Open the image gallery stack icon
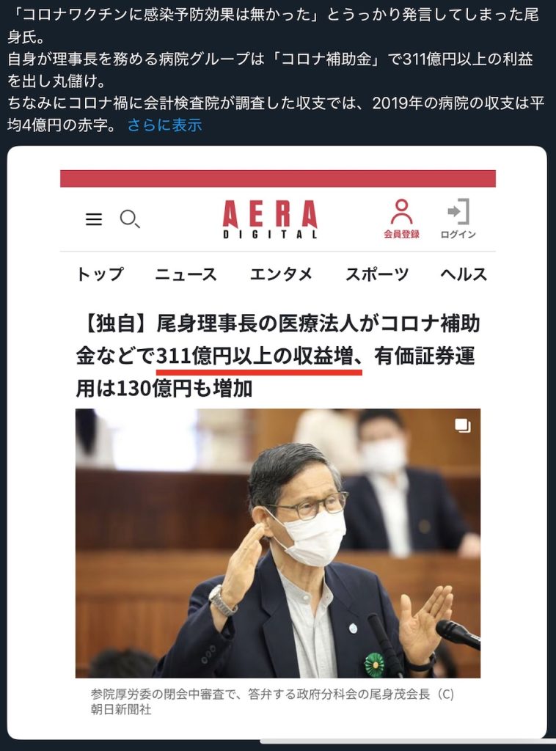Image resolution: width=556 pixels, height=751 pixels. [463, 425]
